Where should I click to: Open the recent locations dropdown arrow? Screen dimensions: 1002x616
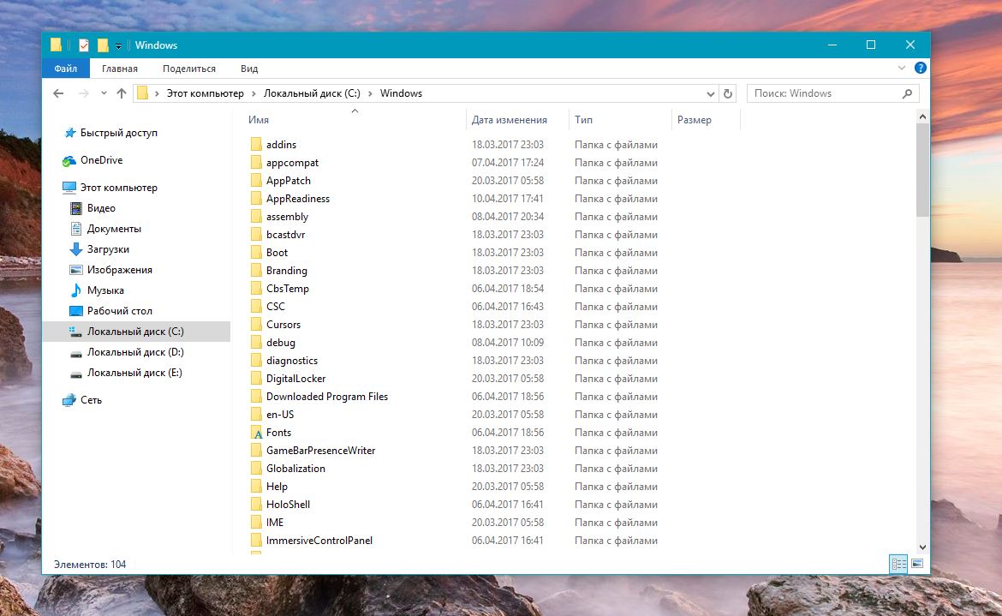[x=104, y=93]
